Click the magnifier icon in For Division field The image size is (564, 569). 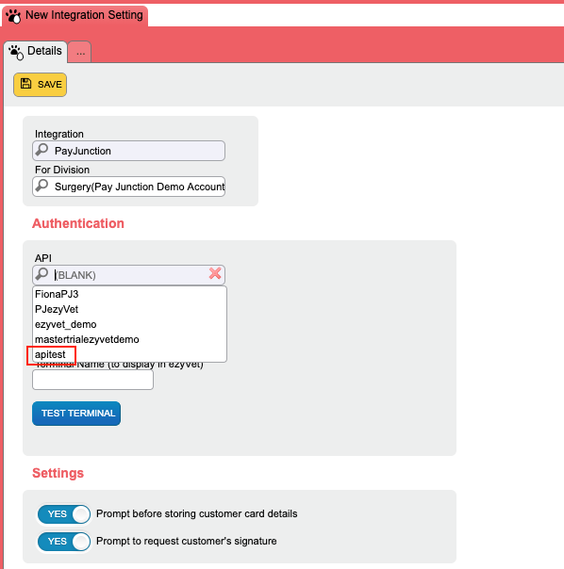coord(41,185)
